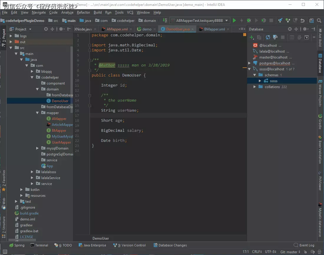Refresh the database with the Synchronize icon
This screenshot has width=324, height=255.
point(268,37)
